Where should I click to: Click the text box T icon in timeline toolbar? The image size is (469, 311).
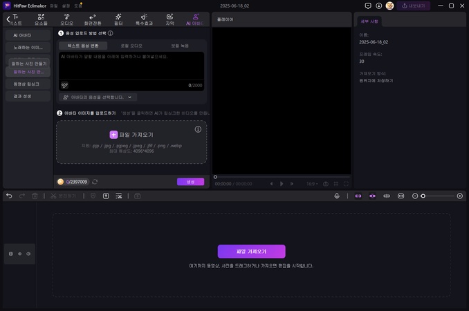click(x=106, y=196)
